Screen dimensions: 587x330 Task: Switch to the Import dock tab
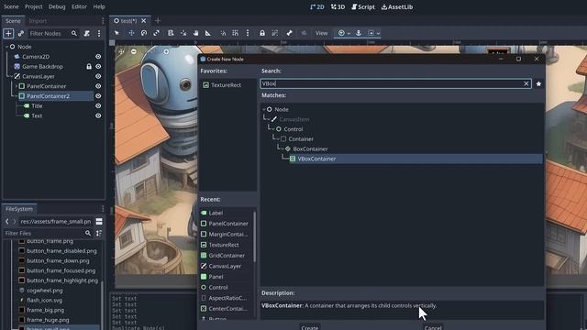click(38, 21)
